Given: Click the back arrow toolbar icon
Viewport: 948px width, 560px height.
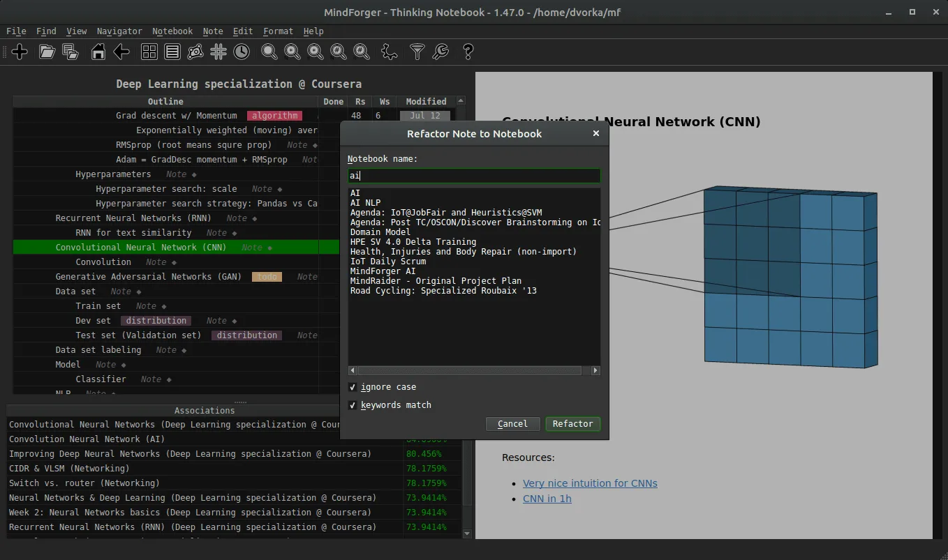Looking at the screenshot, I should [x=121, y=52].
